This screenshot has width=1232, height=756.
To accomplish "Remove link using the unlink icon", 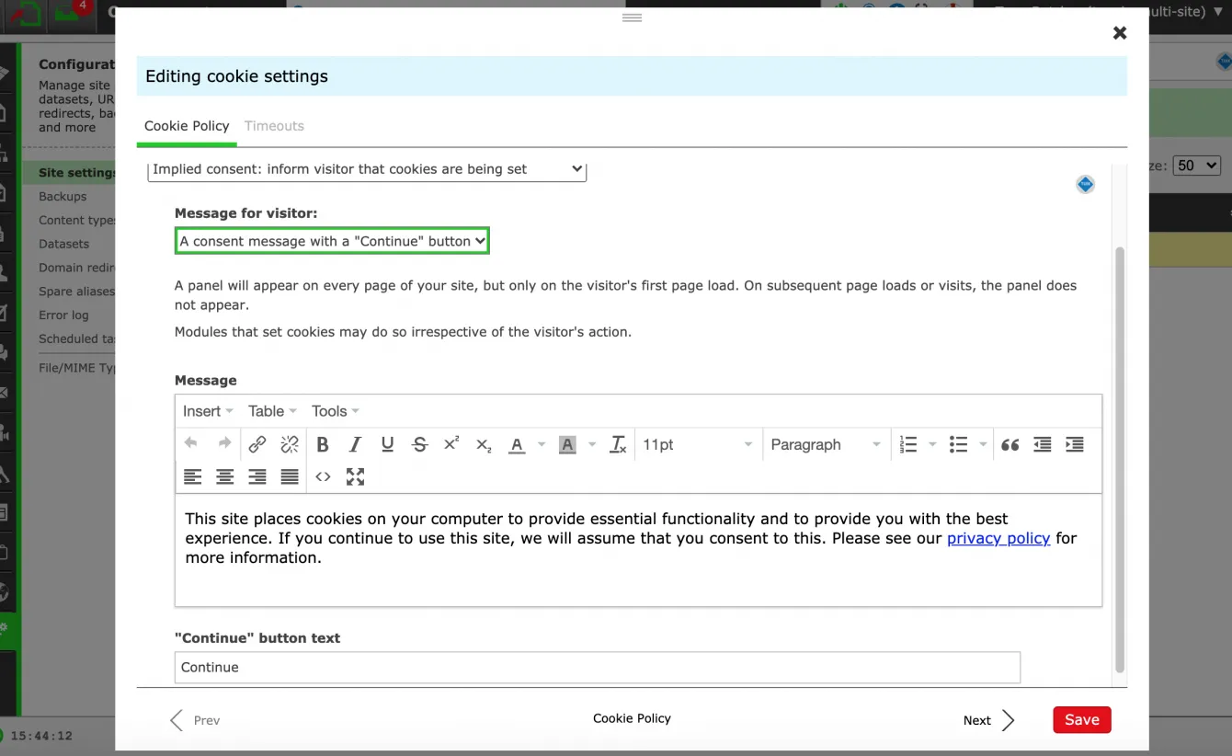I will pos(290,444).
